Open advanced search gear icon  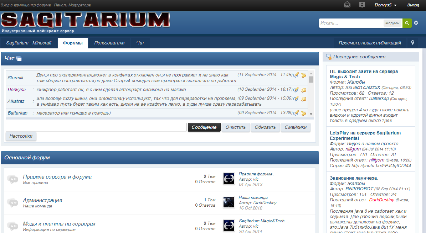[416, 23]
